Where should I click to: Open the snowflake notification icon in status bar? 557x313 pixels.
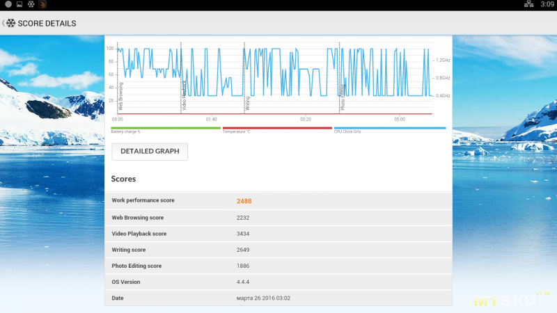pyautogui.click(x=31, y=4)
